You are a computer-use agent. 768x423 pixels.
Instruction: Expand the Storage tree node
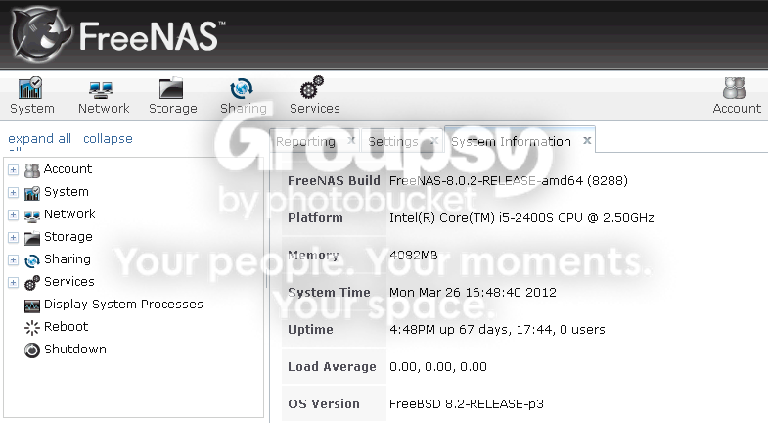(14, 238)
